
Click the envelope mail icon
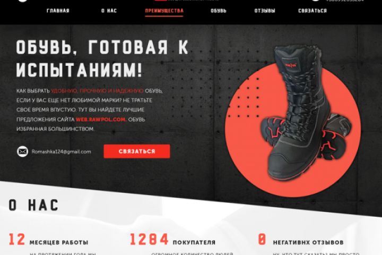tap(22, 151)
